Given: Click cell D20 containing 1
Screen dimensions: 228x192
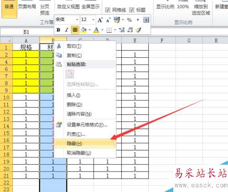Looking at the screenshot, I should click(x=108, y=169).
